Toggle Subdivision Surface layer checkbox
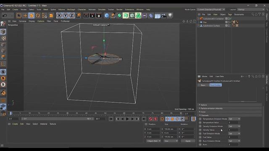Image resolution: width=269 pixels, height=151 pixels. [227, 26]
